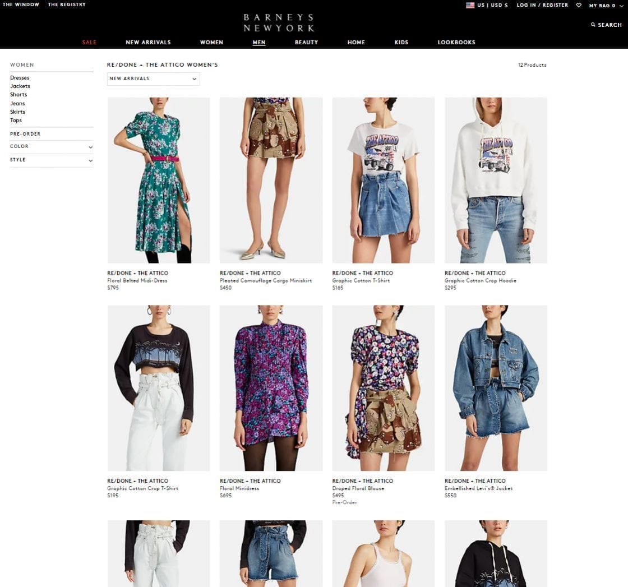Open The Registry link

click(x=67, y=4)
